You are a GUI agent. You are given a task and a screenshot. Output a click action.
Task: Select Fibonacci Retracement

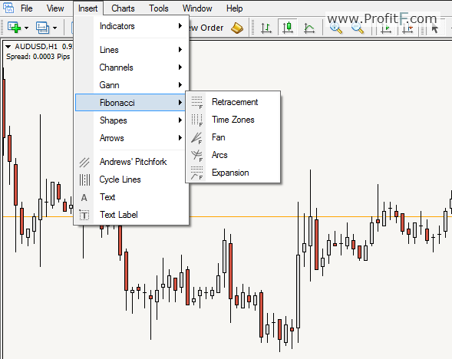(233, 102)
